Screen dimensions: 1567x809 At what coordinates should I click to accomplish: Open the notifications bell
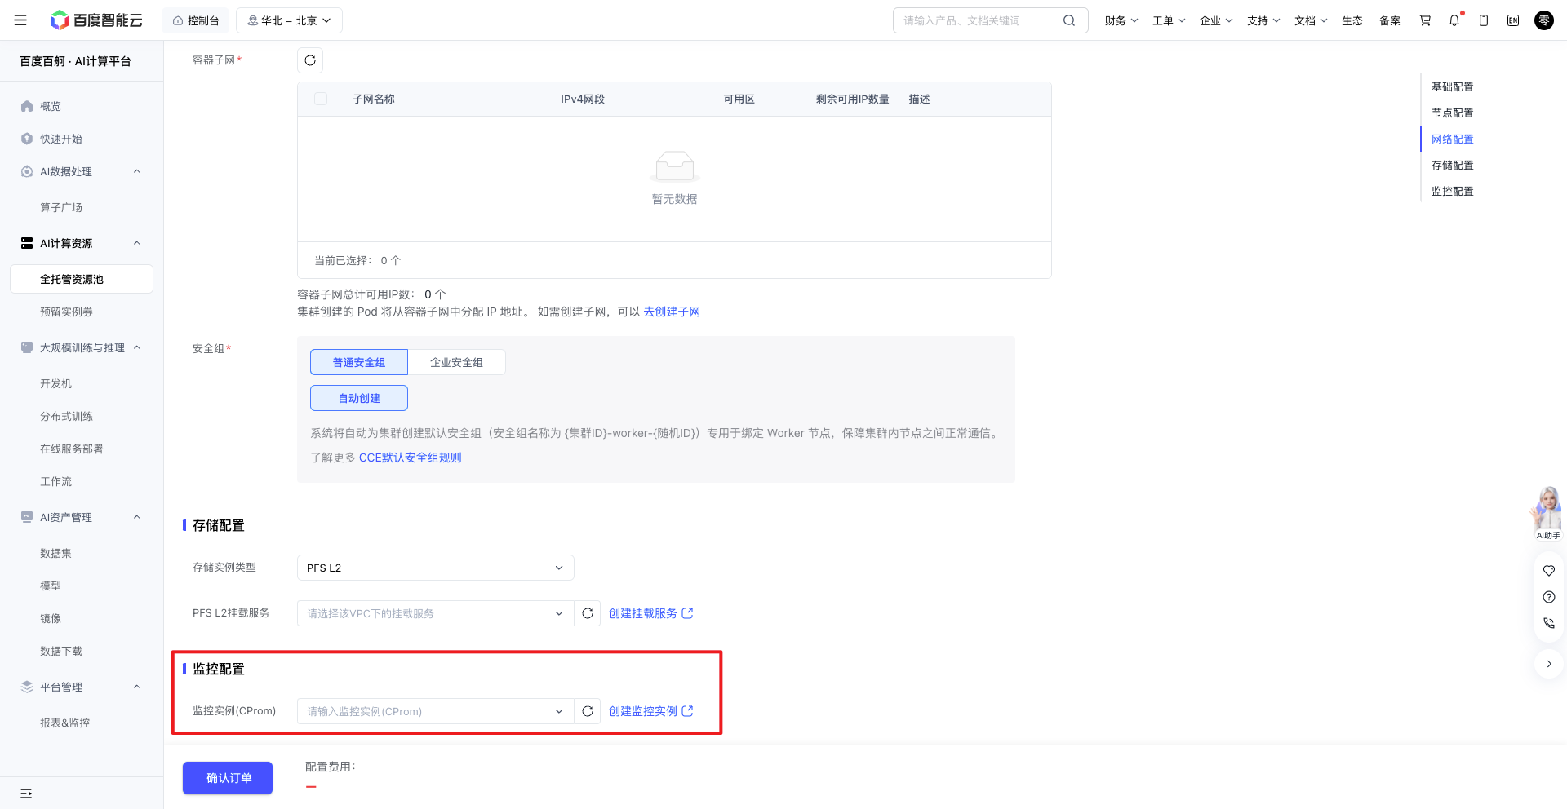coord(1454,20)
